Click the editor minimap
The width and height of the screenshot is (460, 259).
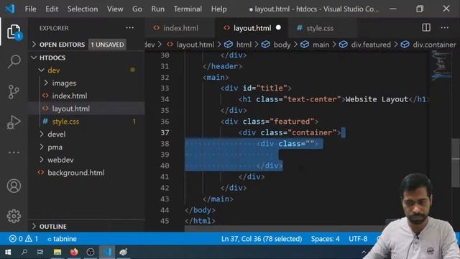pos(441,65)
